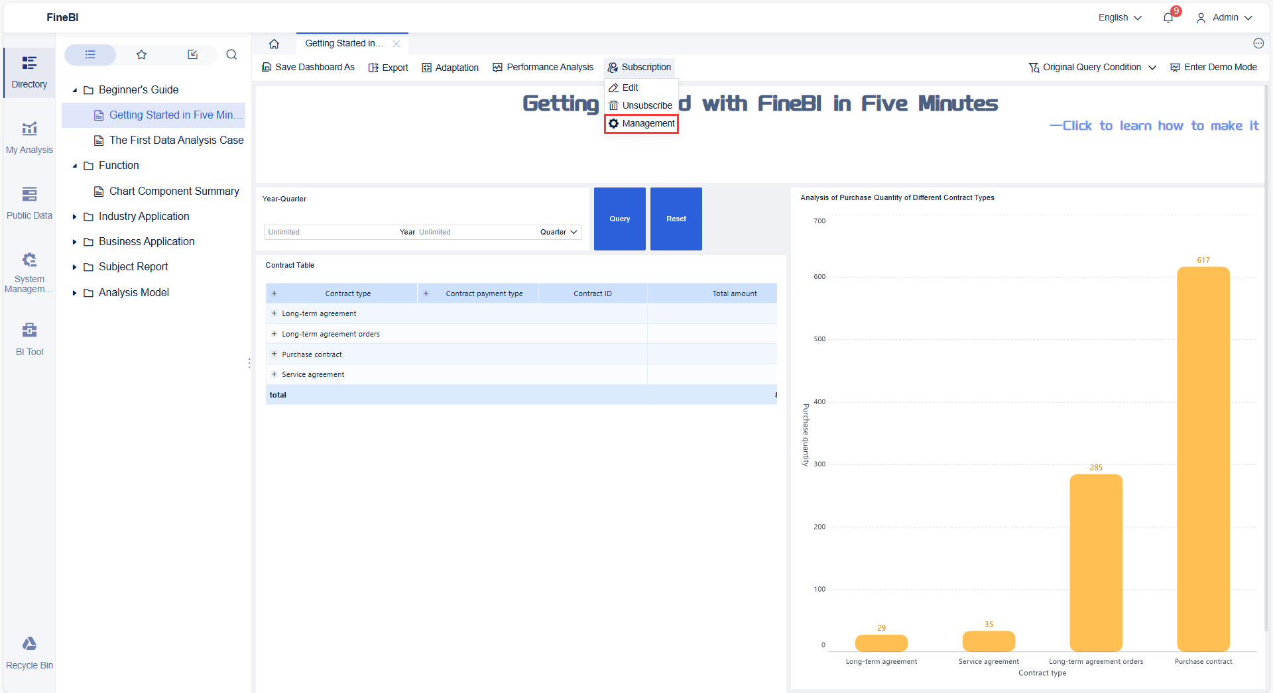Close the Getting Started tab
This screenshot has height=693, width=1273.
click(396, 44)
